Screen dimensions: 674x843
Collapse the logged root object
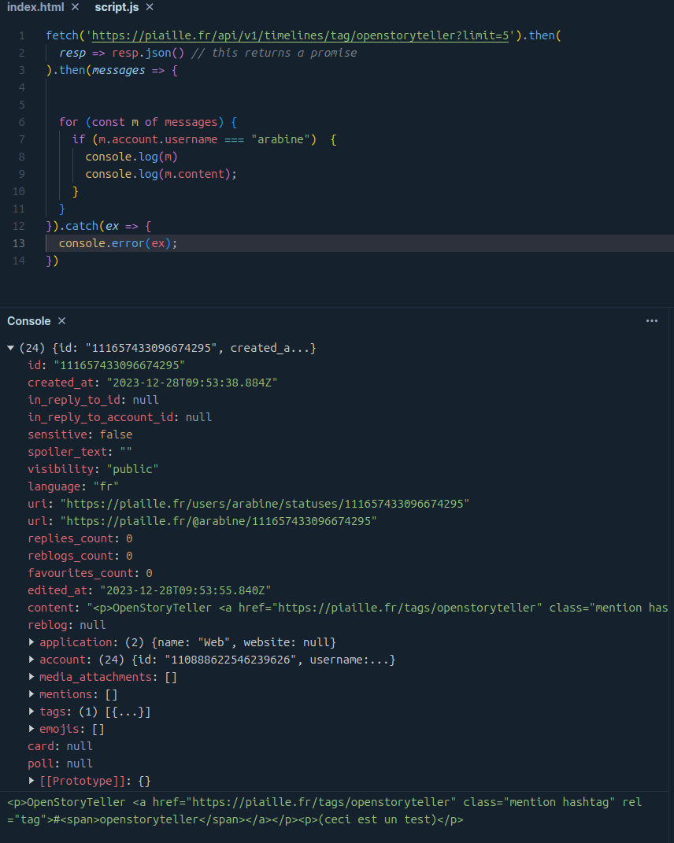pos(10,348)
